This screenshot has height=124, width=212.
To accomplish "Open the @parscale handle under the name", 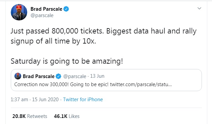I will point(42,15).
